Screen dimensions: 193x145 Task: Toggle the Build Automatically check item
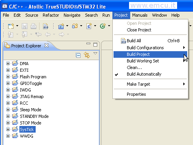coord(150,74)
